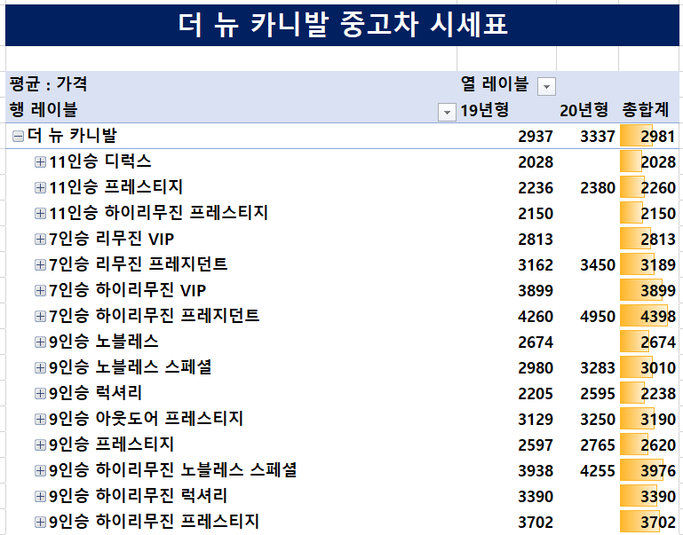Click the 더 뉴 카니발 row label
Screen dimensions: 683x535
pyautogui.click(x=72, y=136)
